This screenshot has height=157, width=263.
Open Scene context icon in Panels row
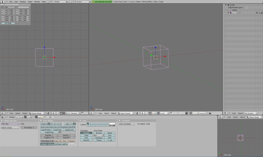pos(31,117)
